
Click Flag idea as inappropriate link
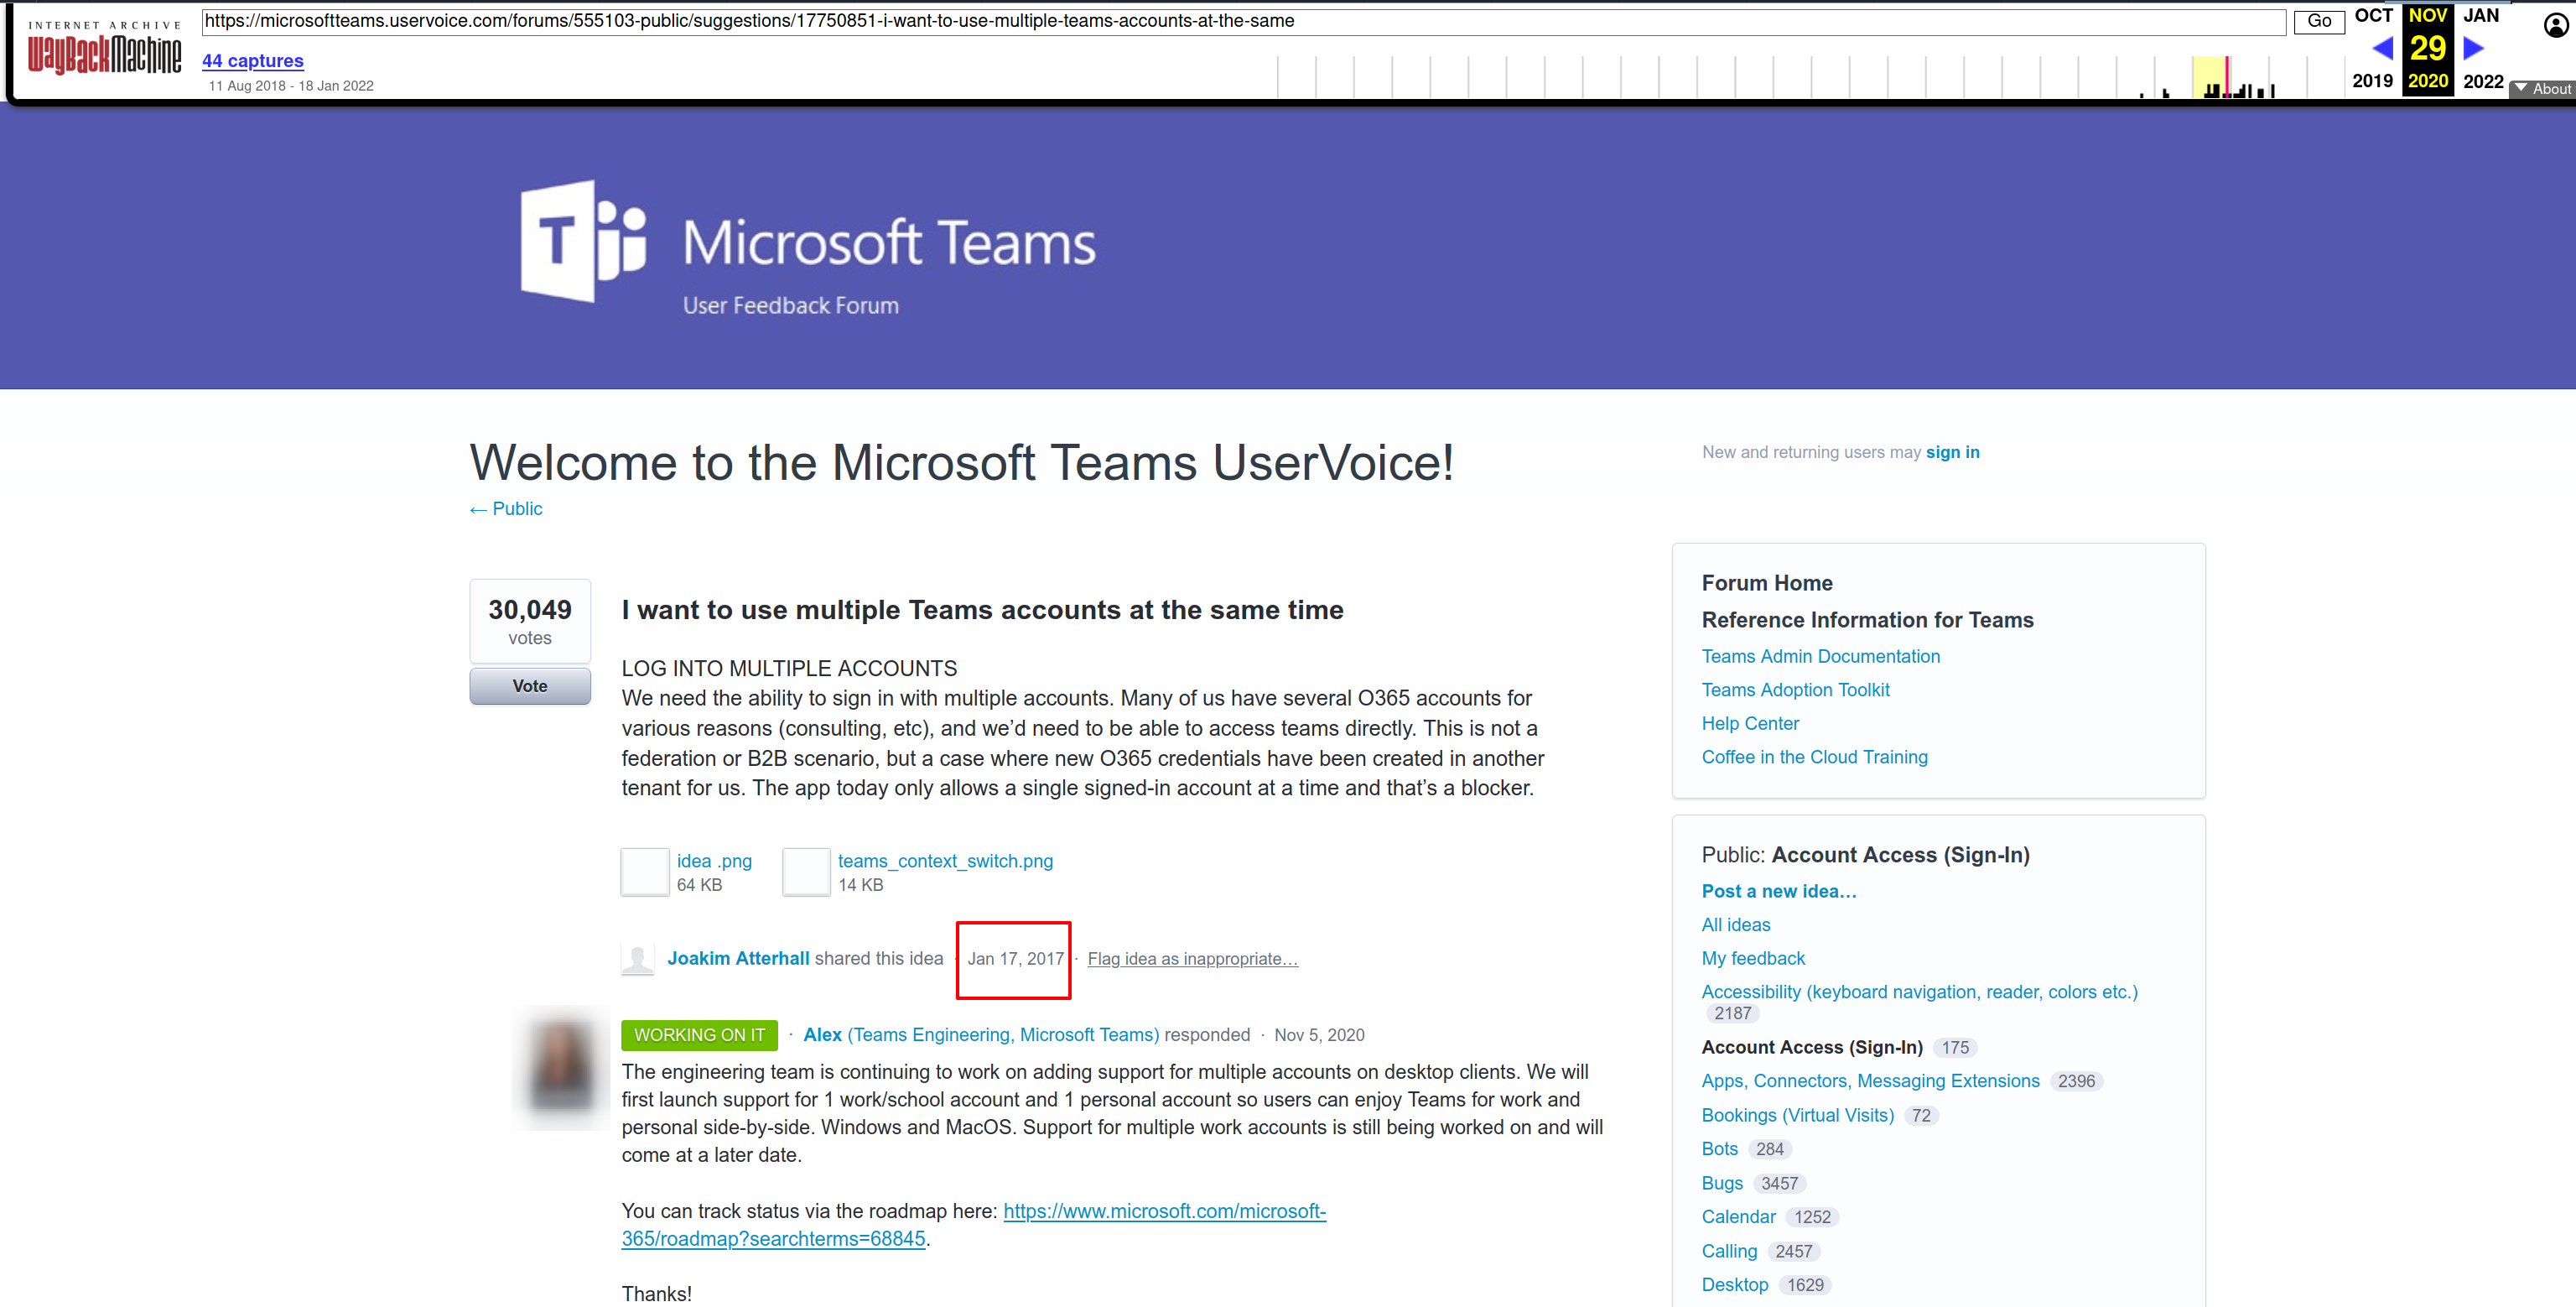pos(1192,959)
